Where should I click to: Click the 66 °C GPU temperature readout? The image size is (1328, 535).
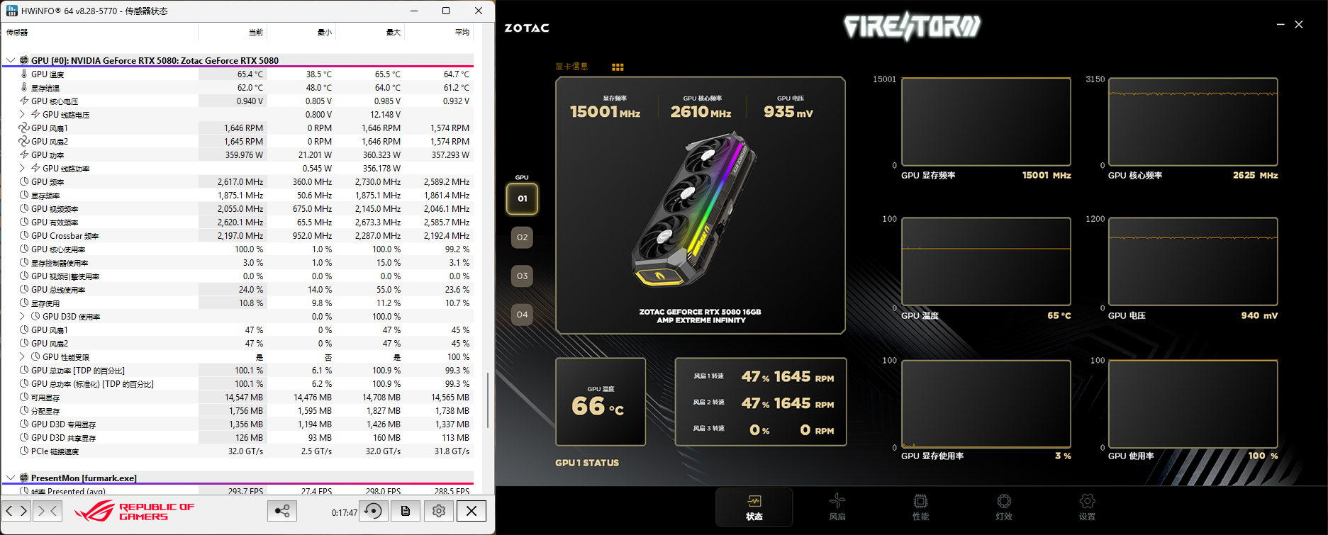598,407
